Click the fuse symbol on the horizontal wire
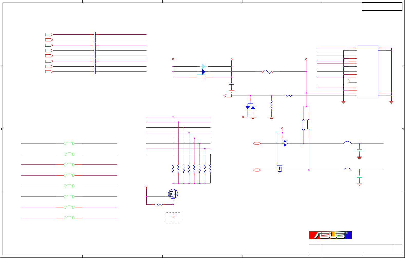 [268, 72]
